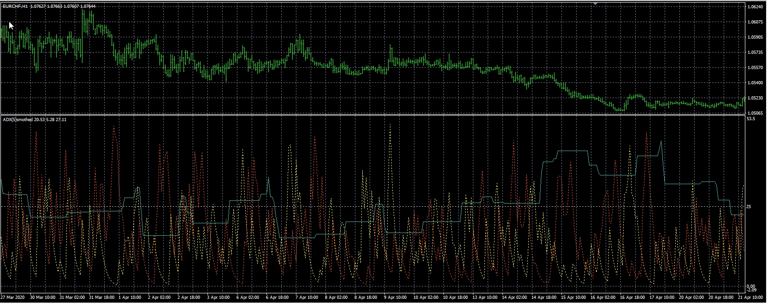Click the 30 Mar 10:00 time label
This screenshot has width=767, height=303.
(x=42, y=297)
